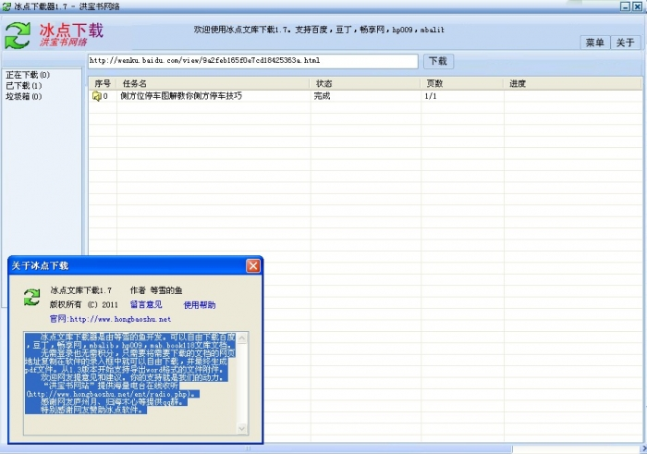
Task: Sort by 序号 column header
Action: coord(103,83)
